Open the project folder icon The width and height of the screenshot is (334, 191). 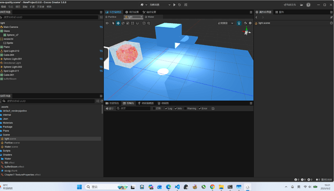pos(302,5)
